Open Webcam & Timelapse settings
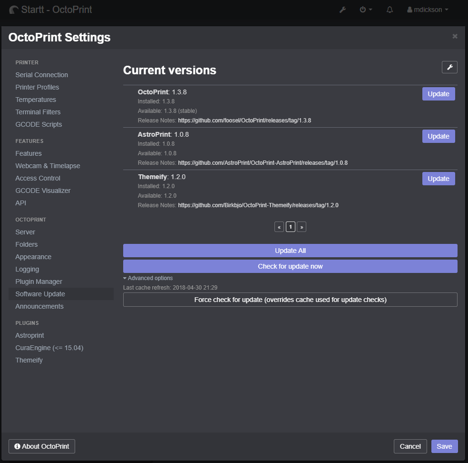The image size is (468, 463). pyautogui.click(x=48, y=166)
